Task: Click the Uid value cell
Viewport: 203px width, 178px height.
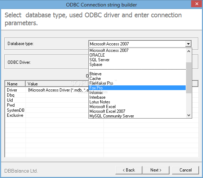Action: point(57,100)
